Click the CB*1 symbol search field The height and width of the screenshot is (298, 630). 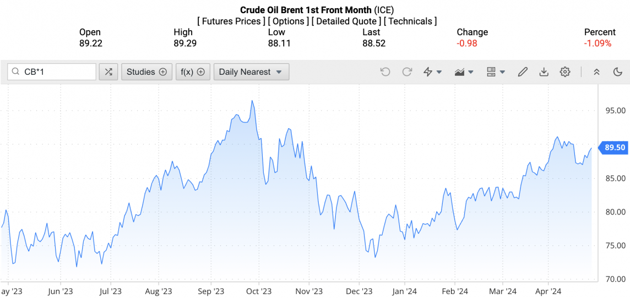click(x=57, y=72)
